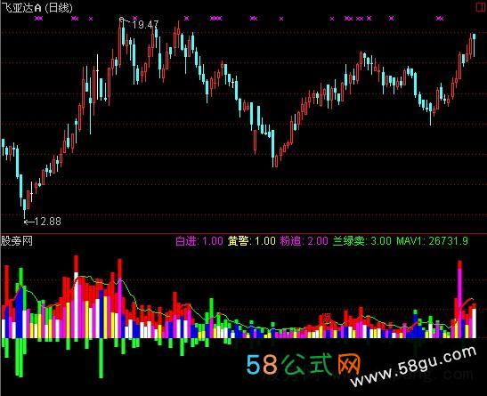This screenshot has width=487, height=396.
Task: Click the 飞亚达A (日线) chart title
Action: coord(37,8)
